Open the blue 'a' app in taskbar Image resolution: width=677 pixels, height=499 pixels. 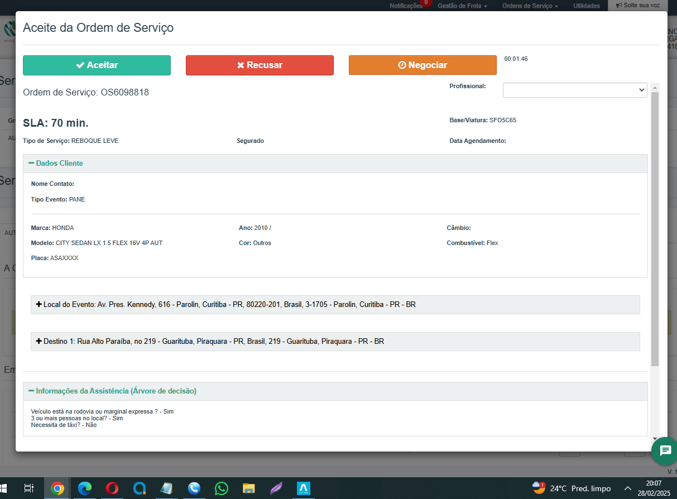(x=139, y=488)
